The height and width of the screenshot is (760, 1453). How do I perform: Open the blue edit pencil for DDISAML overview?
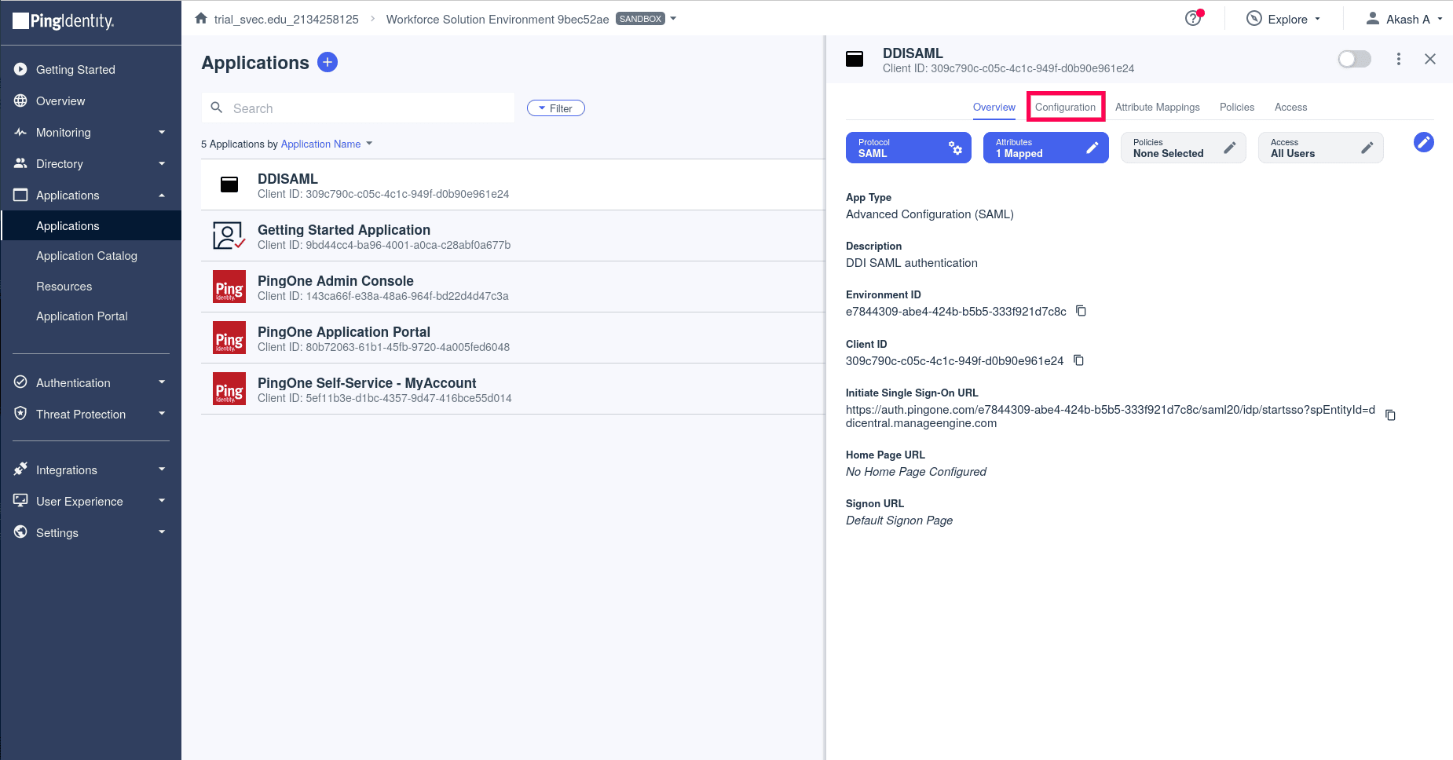[x=1424, y=142]
